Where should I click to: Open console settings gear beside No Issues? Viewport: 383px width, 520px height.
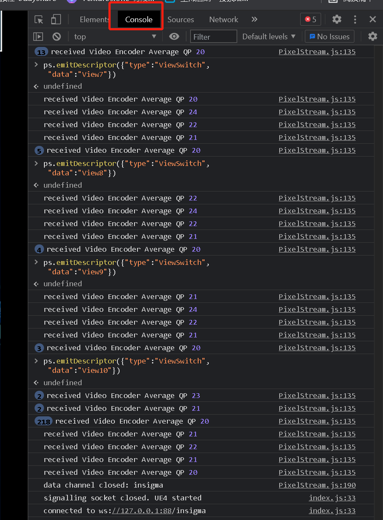click(373, 37)
